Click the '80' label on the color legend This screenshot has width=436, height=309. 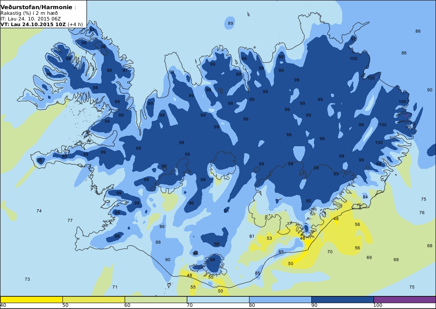pos(252,306)
